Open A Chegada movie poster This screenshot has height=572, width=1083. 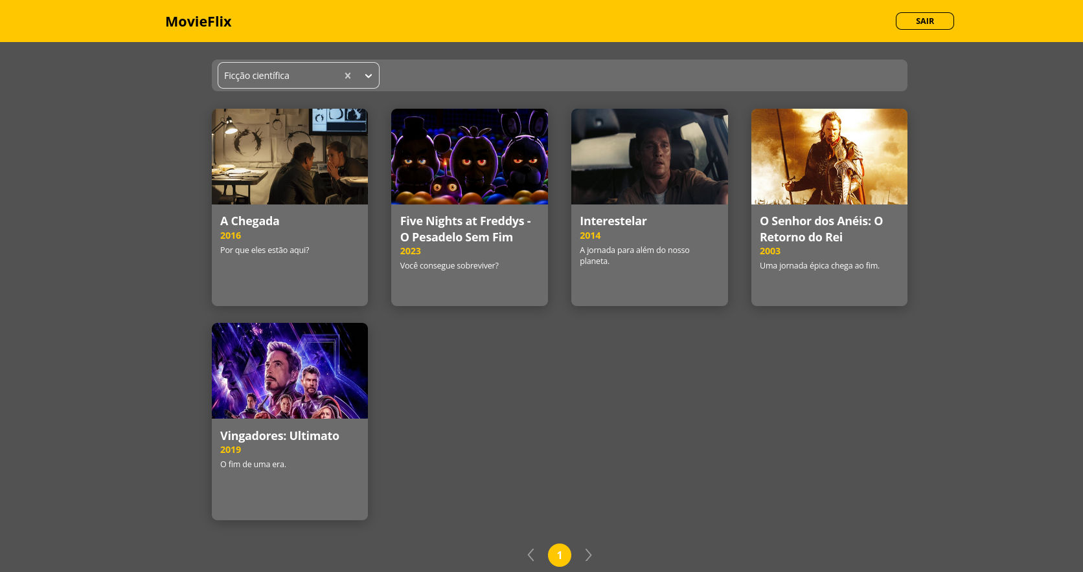[x=290, y=157]
